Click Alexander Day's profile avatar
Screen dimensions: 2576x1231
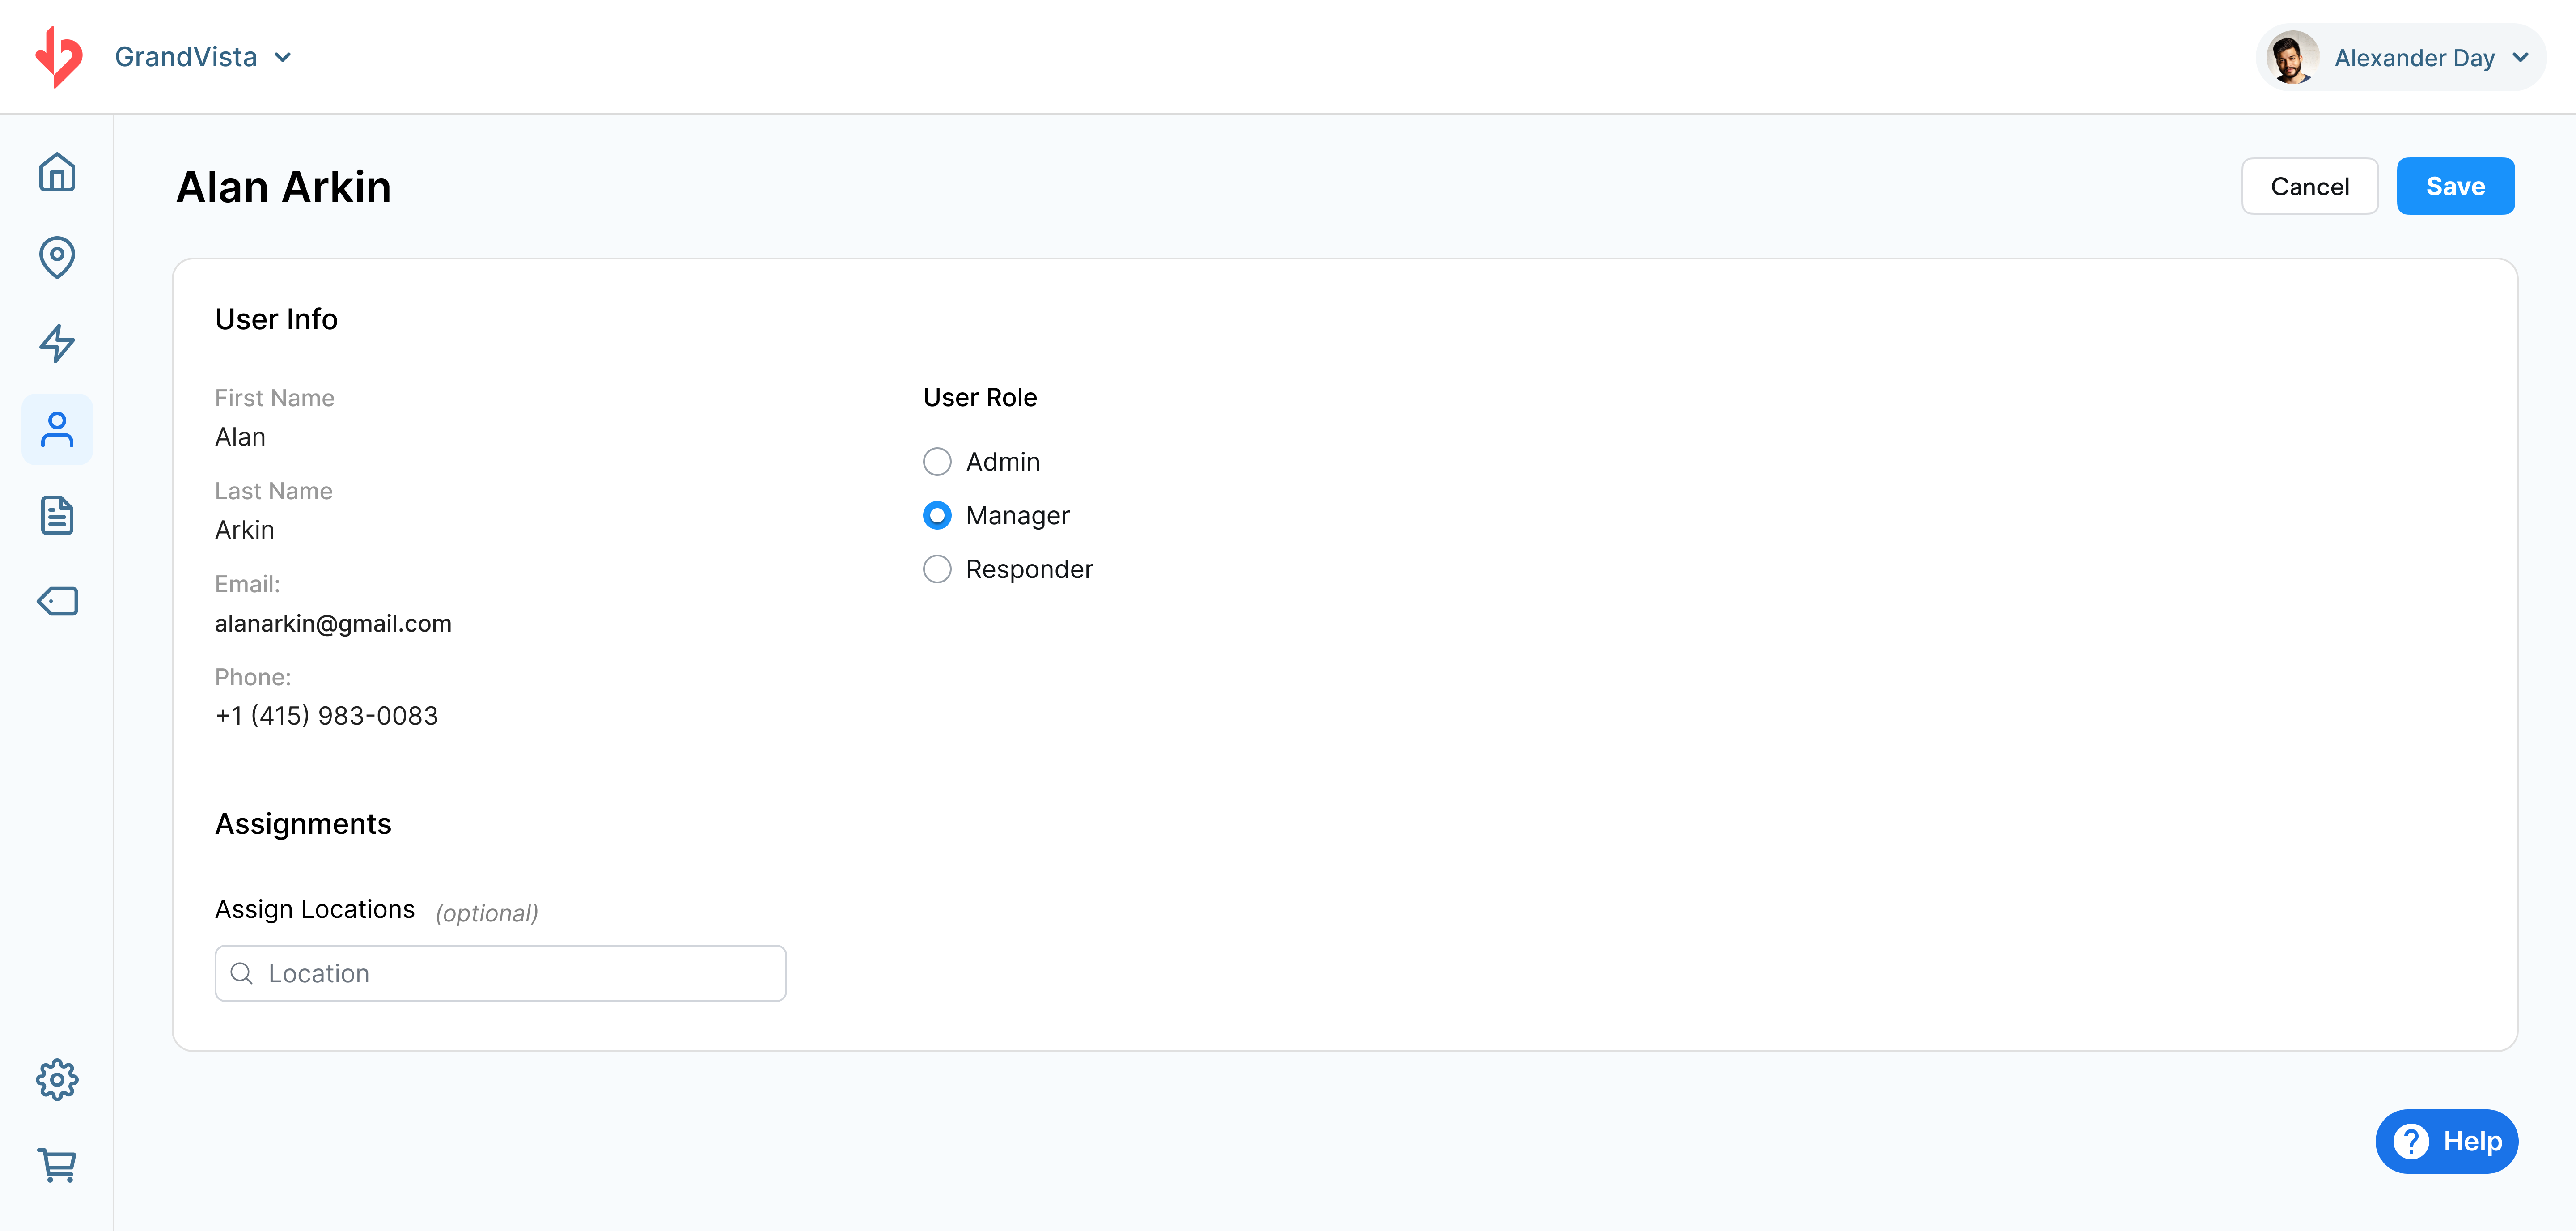point(2291,58)
